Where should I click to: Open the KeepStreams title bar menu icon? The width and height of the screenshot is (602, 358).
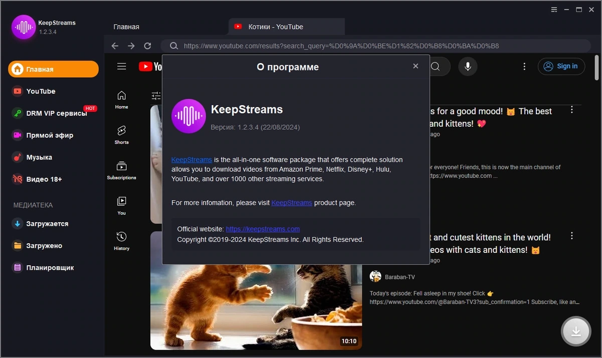click(x=554, y=9)
